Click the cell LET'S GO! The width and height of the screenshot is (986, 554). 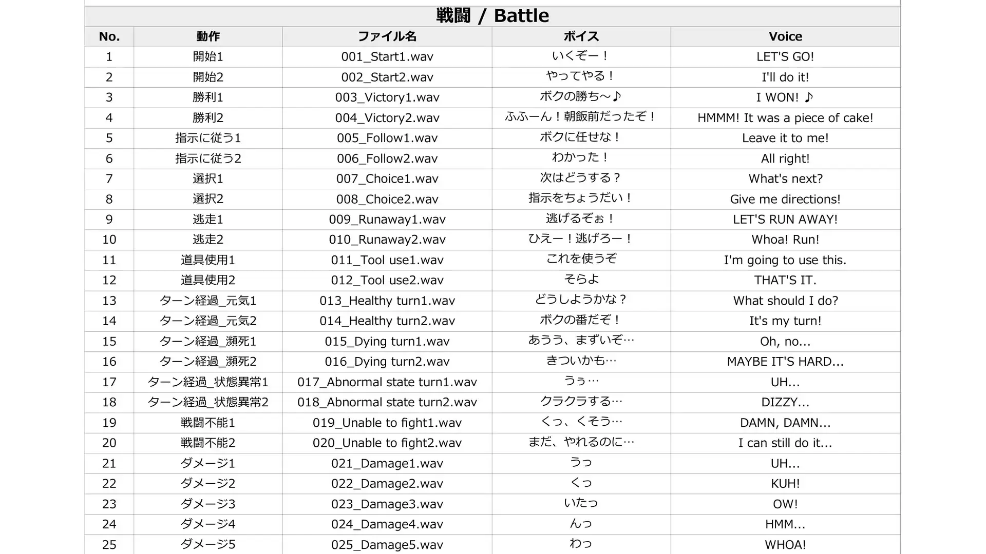click(785, 57)
